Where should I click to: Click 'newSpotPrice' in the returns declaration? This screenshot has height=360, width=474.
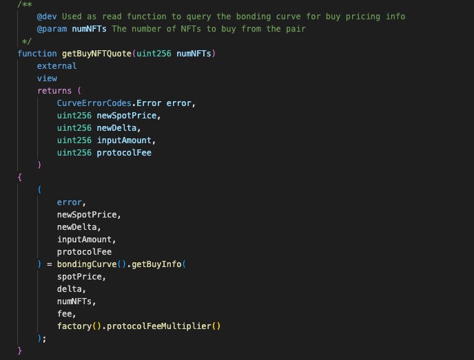click(x=126, y=116)
